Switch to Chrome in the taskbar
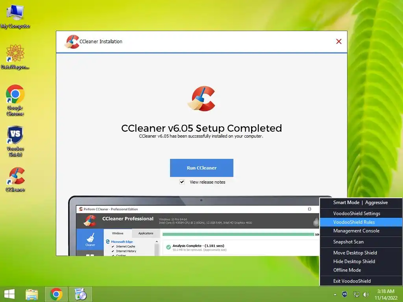The height and width of the screenshot is (302, 403). tap(56, 294)
